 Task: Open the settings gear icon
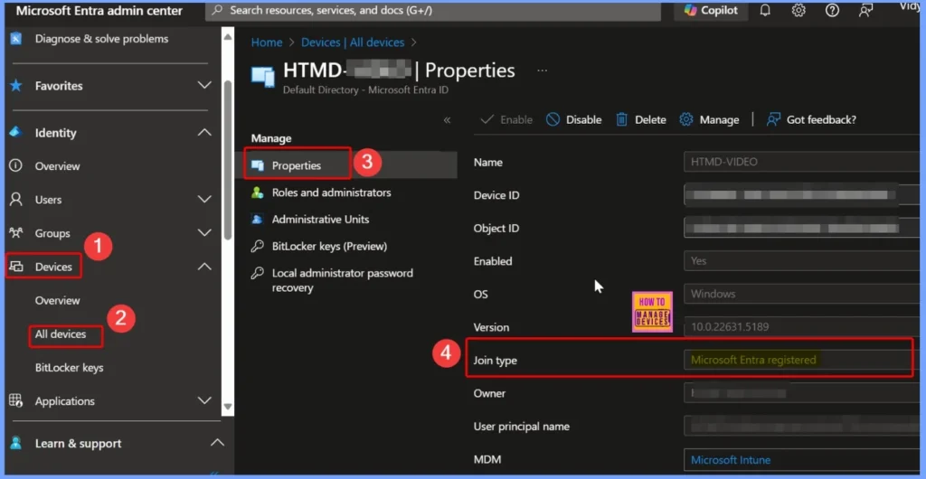tap(798, 11)
